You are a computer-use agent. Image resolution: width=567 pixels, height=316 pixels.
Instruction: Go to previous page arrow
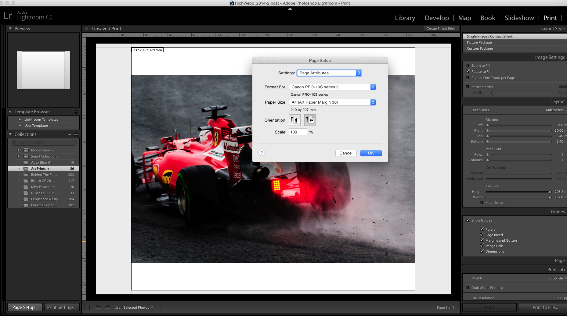click(x=98, y=307)
